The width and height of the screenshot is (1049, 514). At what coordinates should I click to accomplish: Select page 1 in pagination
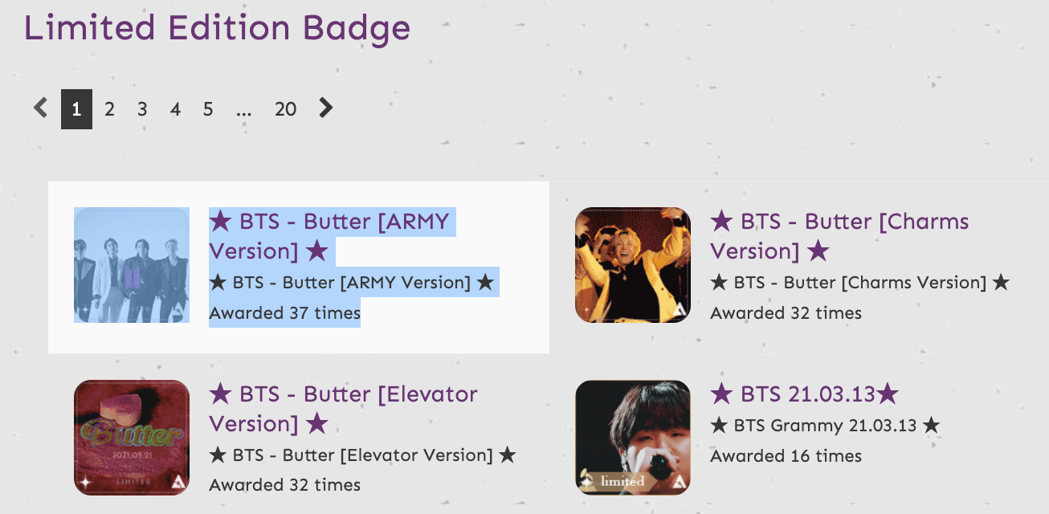76,109
